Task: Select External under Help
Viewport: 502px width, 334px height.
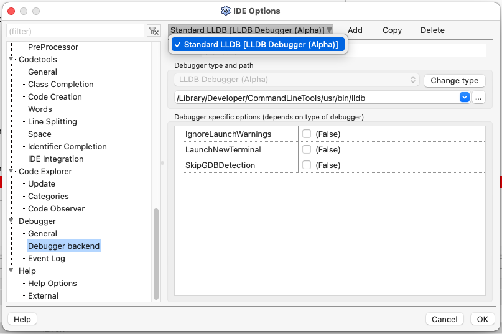Action: pos(43,295)
